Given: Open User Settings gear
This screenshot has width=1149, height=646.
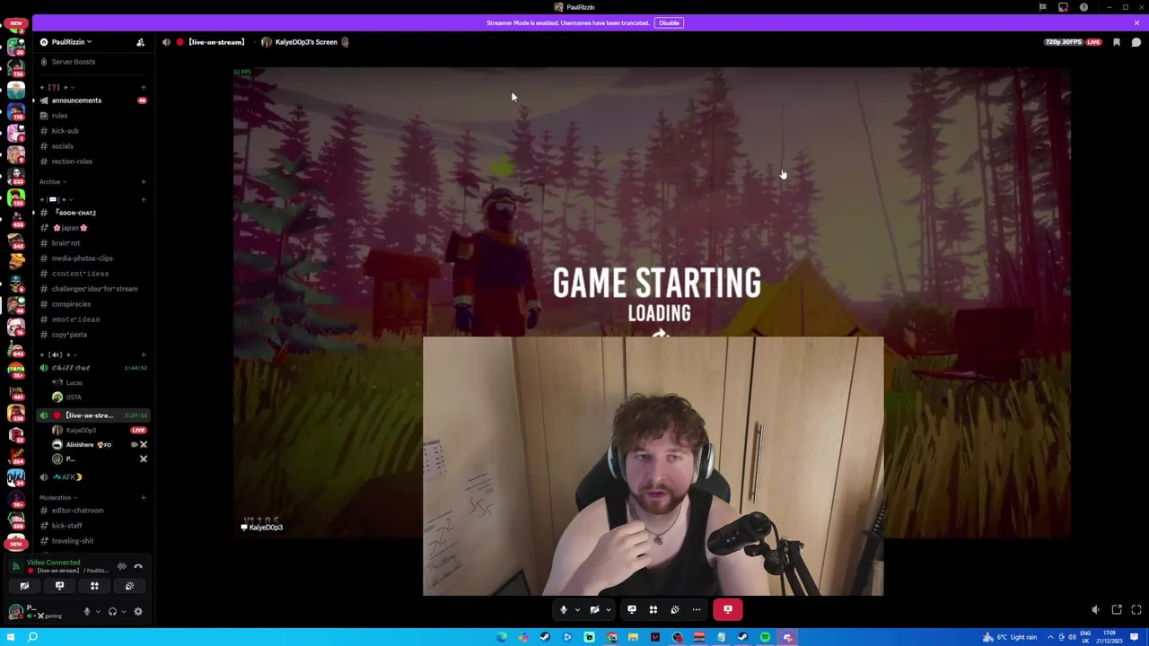Looking at the screenshot, I should [138, 612].
